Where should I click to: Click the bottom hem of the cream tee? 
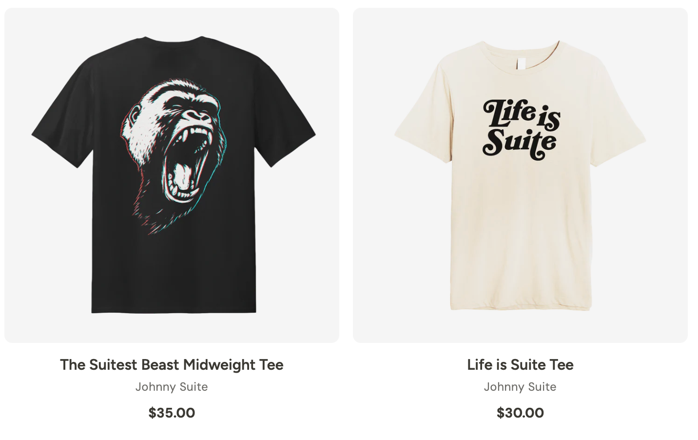click(x=520, y=306)
